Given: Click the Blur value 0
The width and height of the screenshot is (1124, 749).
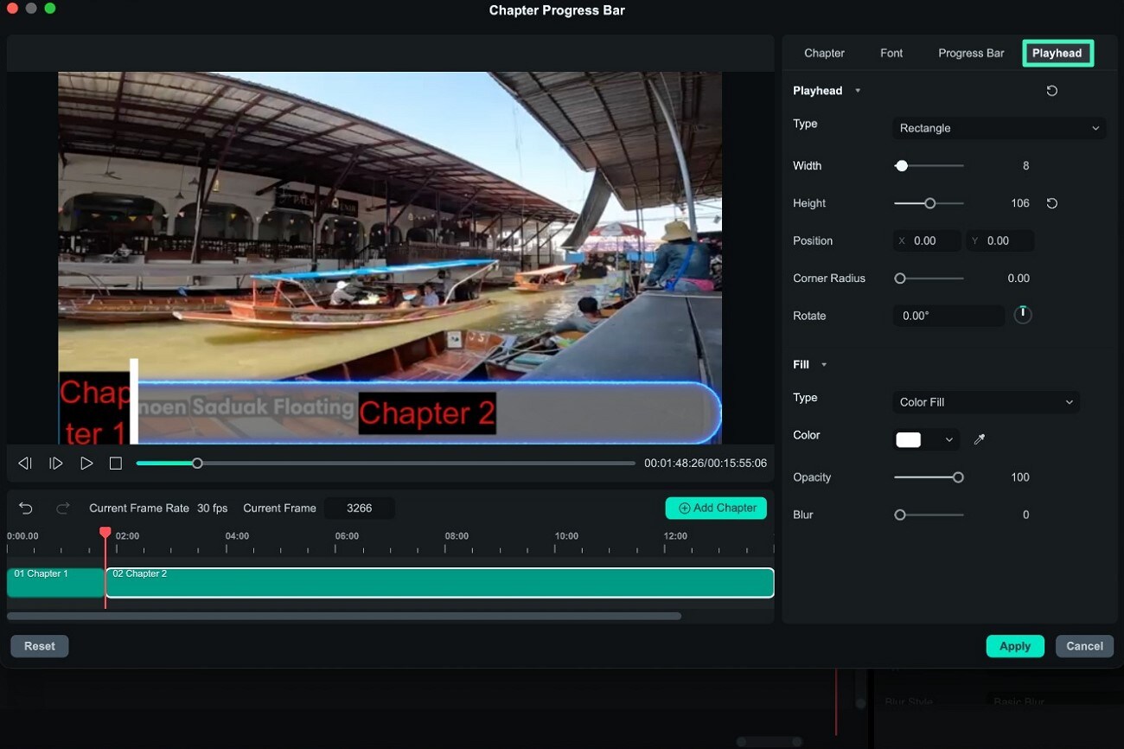Looking at the screenshot, I should (x=1026, y=515).
